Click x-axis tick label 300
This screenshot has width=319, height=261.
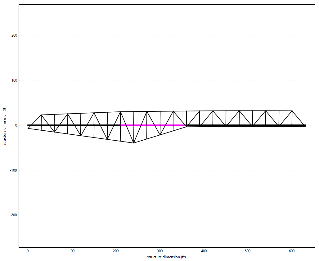coord(160,251)
